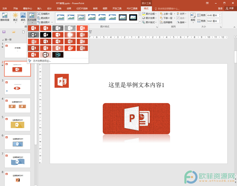Apply the Glow Edges effect with cyan outlines
The image size is (237, 186).
(58, 55)
